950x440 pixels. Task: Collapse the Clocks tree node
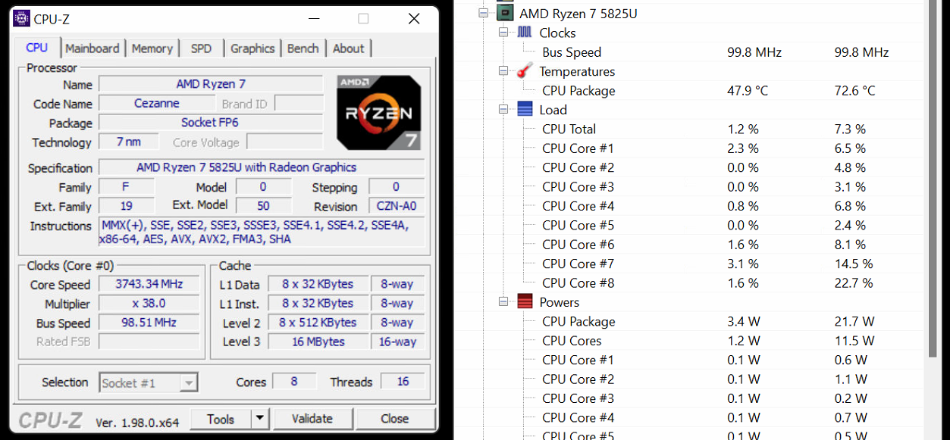[x=502, y=33]
